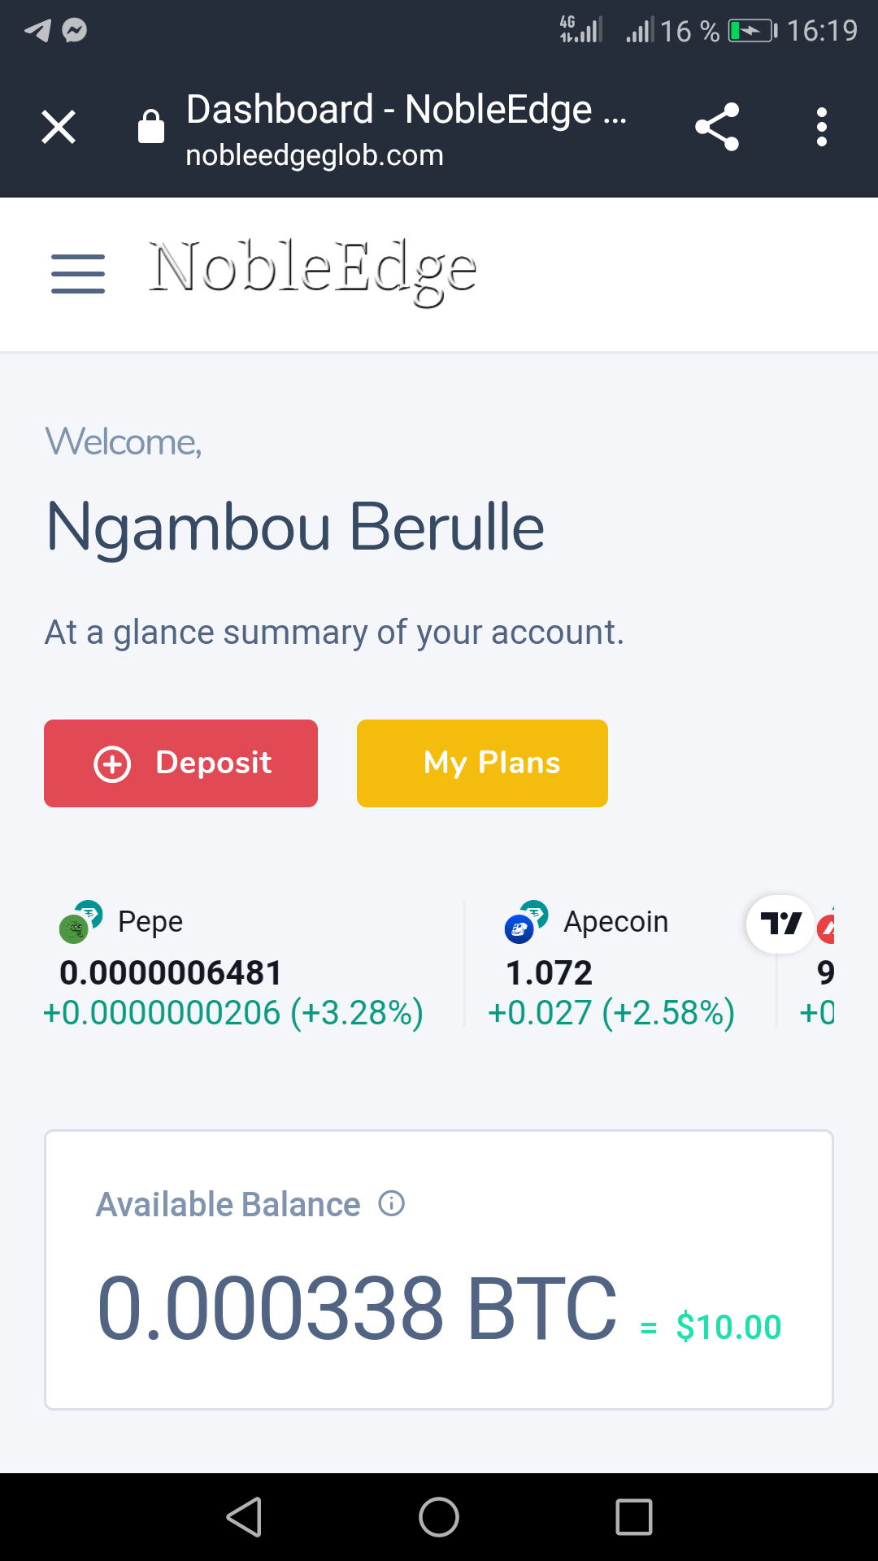
Task: Tap the Android back navigation button
Action: tap(244, 1517)
